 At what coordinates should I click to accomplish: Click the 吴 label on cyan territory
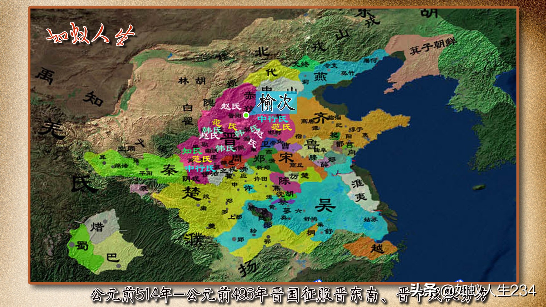pos(325,205)
